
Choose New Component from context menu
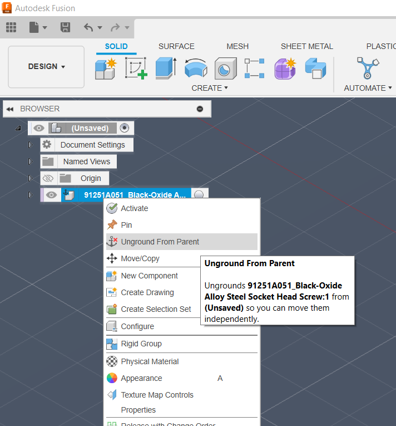(x=153, y=276)
